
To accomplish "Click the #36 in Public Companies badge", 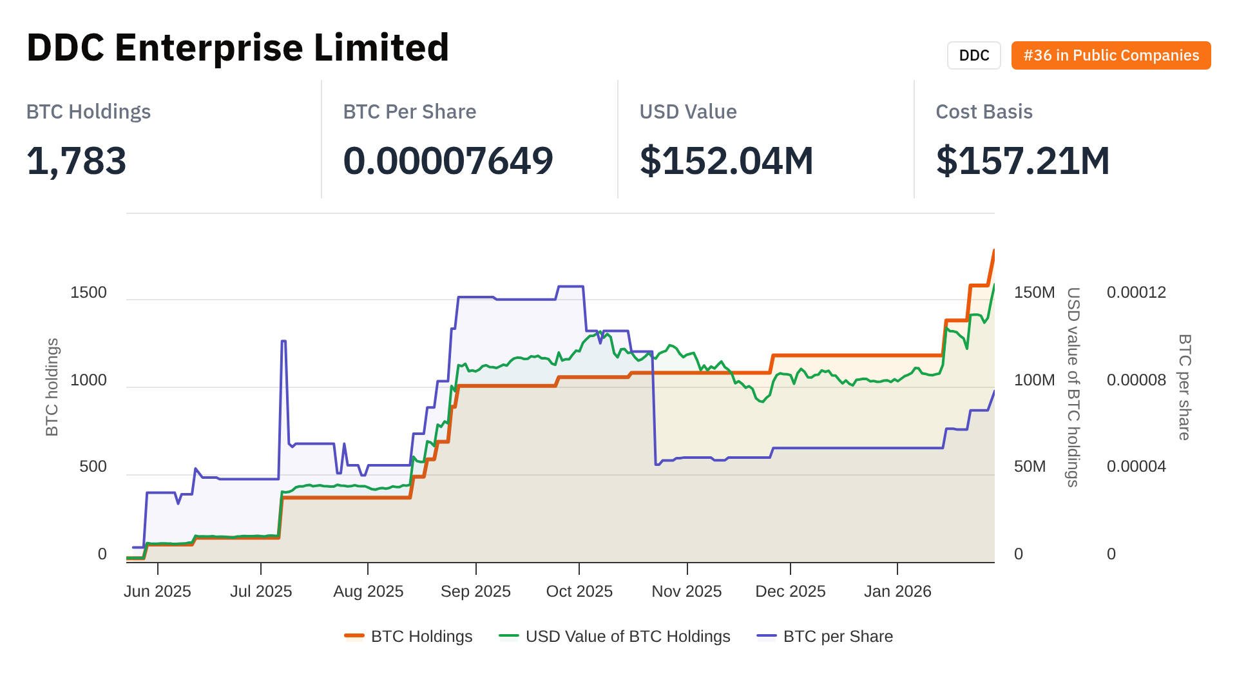I will pos(1111,55).
